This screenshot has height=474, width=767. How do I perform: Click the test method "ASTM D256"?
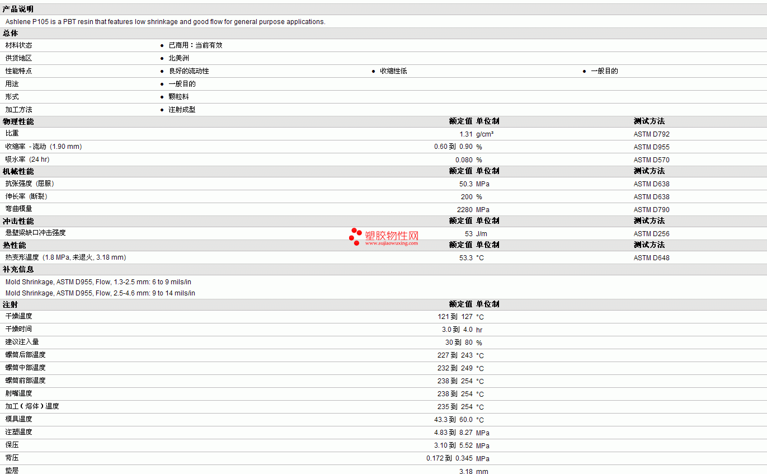[x=651, y=234]
